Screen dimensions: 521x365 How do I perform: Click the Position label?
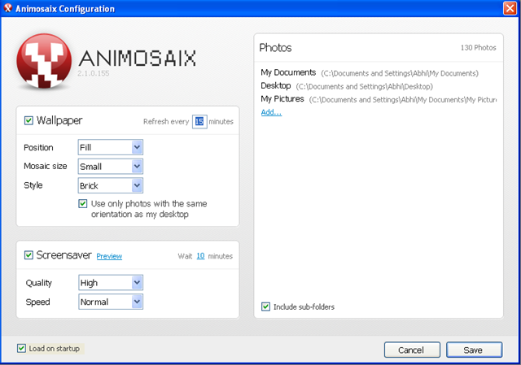[x=38, y=148]
